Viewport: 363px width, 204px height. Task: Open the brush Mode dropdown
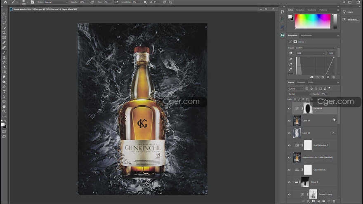56,2
